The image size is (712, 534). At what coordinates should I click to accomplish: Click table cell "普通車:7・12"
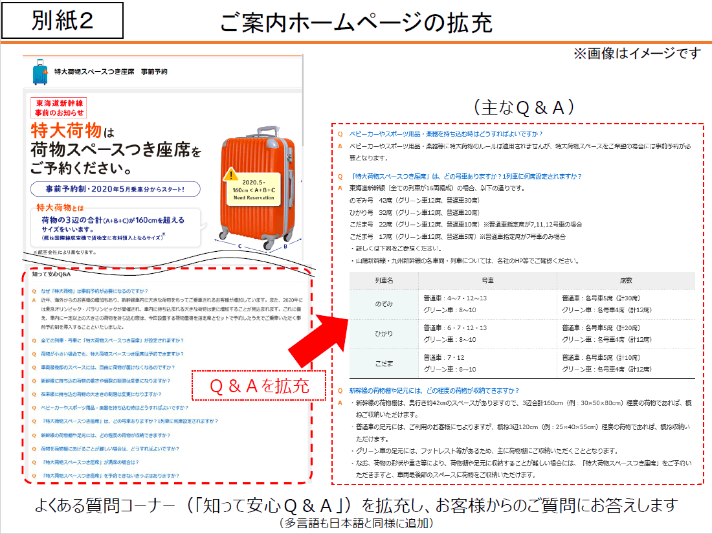coord(443,358)
